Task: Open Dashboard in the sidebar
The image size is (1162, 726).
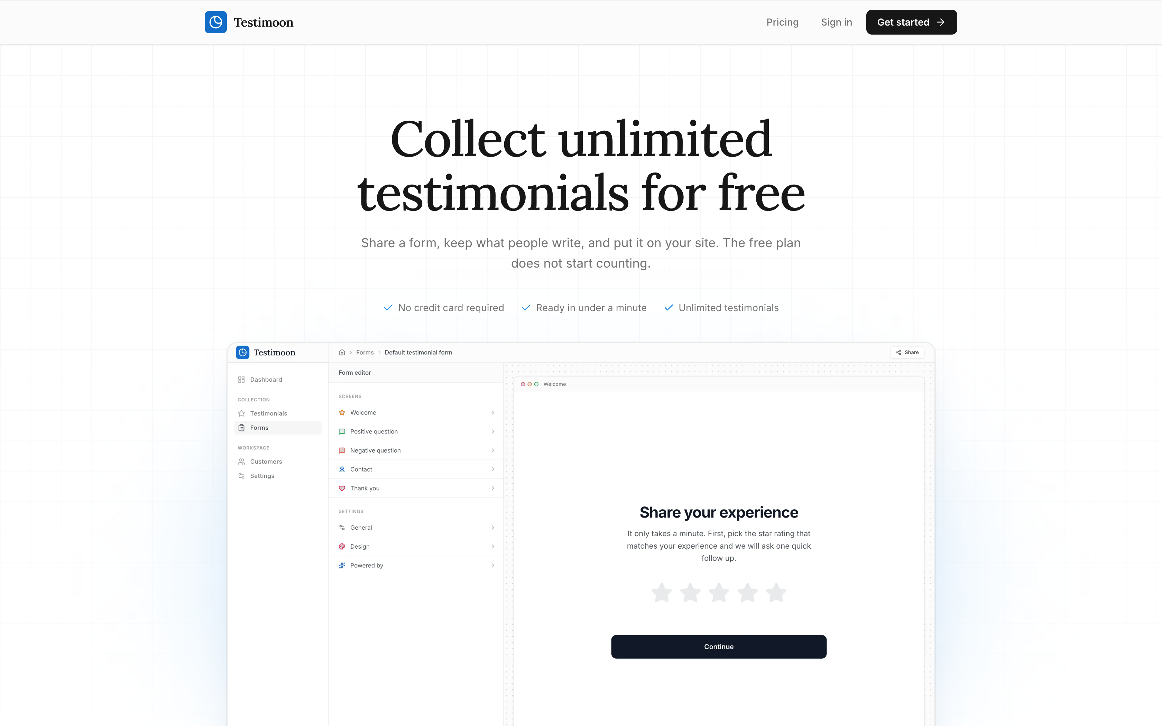Action: click(x=278, y=379)
